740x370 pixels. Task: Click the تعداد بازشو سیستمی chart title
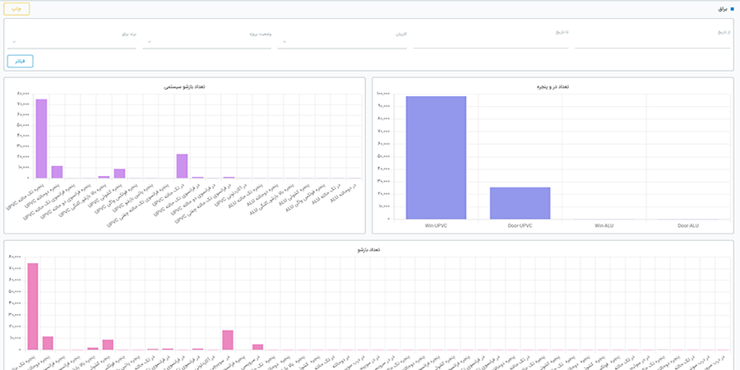coord(184,86)
